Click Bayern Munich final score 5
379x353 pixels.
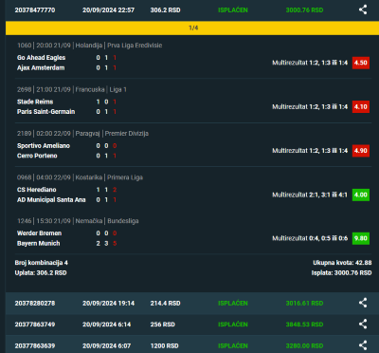click(x=115, y=243)
